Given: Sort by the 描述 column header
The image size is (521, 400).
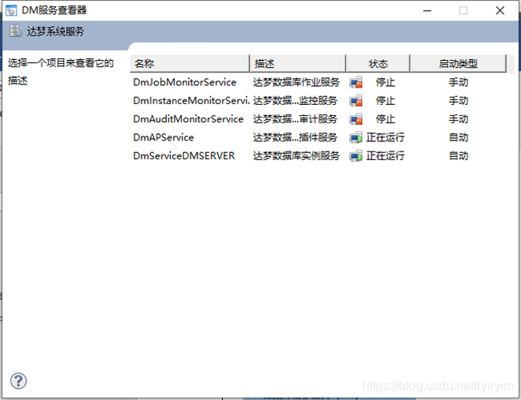Looking at the screenshot, I should pyautogui.click(x=298, y=63).
